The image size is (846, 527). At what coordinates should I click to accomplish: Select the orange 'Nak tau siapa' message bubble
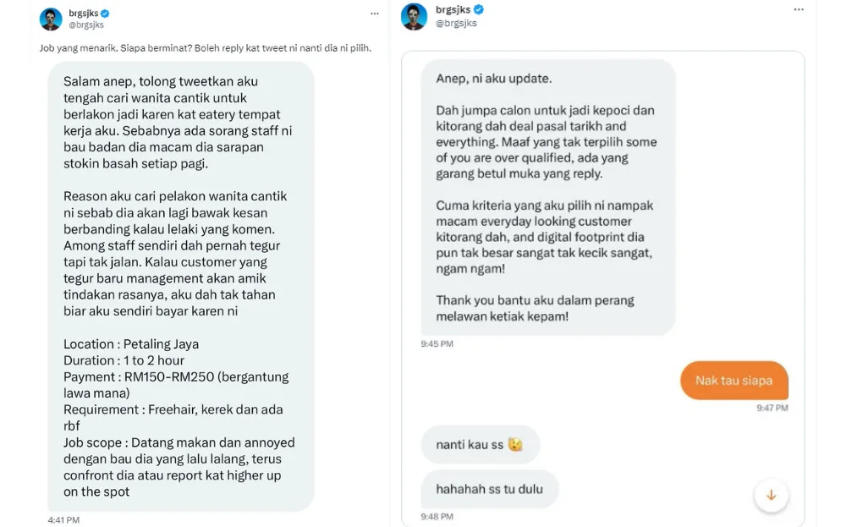click(x=733, y=381)
